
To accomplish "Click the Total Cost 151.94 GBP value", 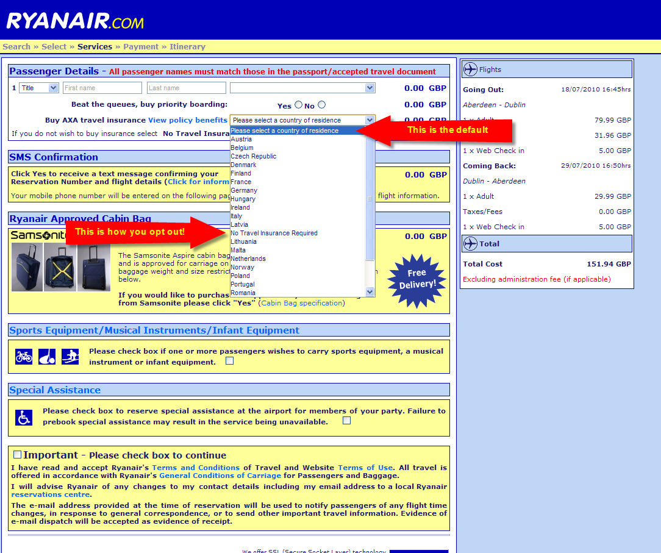I will 609,264.
